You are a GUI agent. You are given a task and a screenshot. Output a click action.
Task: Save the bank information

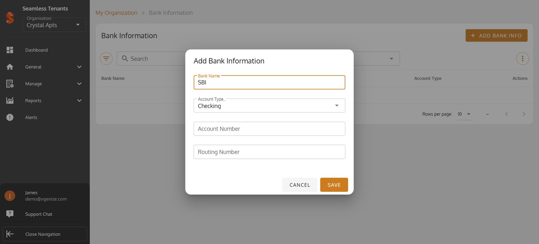[x=334, y=185]
